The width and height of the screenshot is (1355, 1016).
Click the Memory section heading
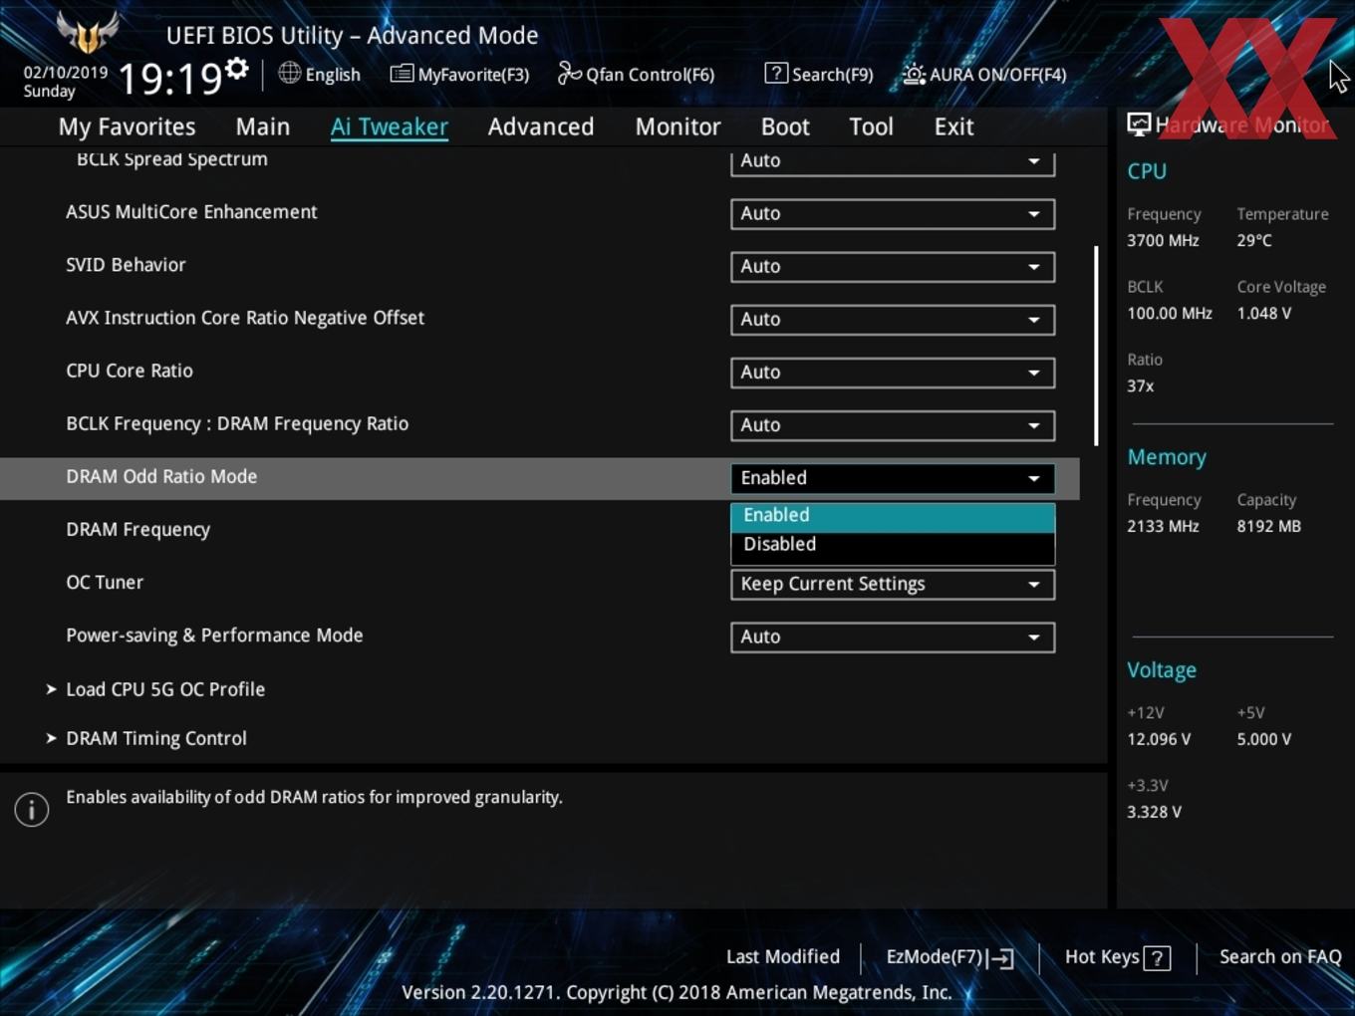[x=1167, y=457]
